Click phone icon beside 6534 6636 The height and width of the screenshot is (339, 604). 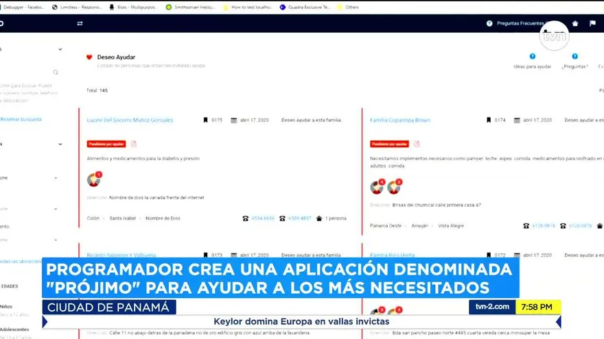pos(246,218)
